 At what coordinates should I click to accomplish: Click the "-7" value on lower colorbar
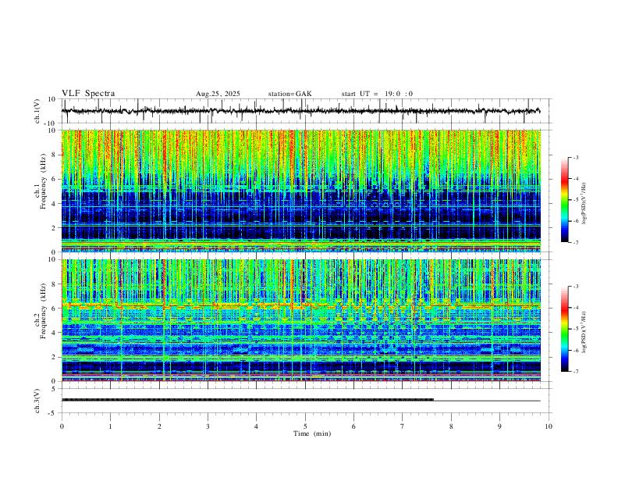point(575,372)
